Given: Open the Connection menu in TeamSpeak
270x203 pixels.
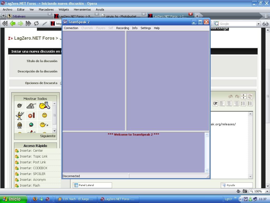Looking at the screenshot, I should (x=71, y=28).
